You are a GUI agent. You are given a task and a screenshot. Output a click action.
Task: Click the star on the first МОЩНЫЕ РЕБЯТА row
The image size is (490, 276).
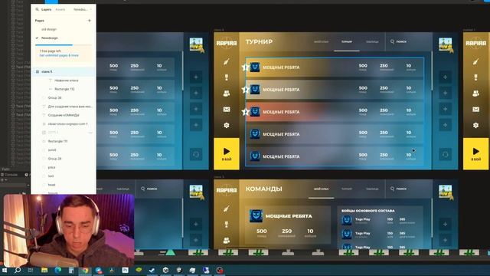click(x=245, y=67)
